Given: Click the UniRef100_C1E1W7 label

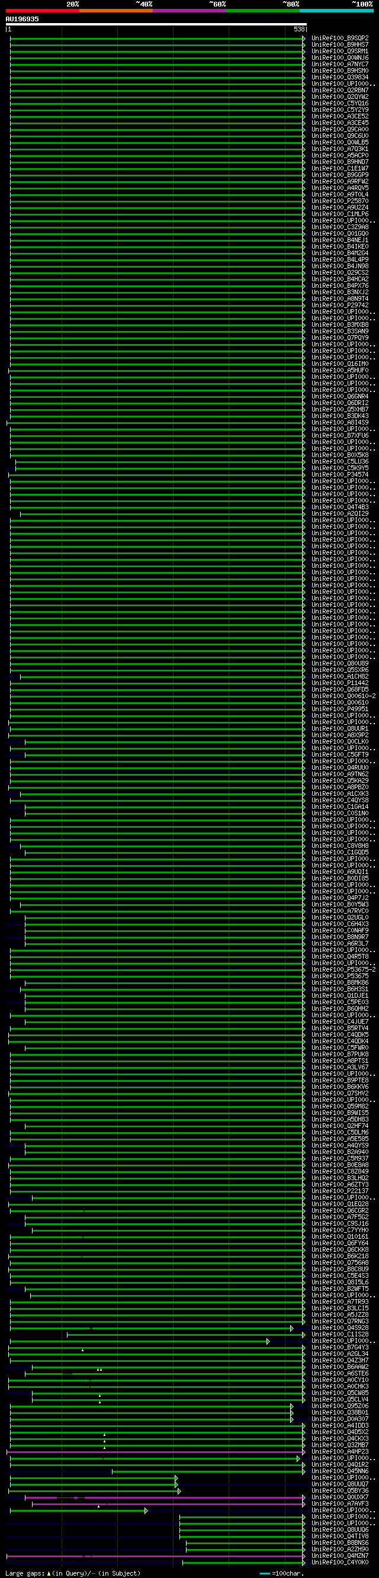Looking at the screenshot, I should (340, 169).
